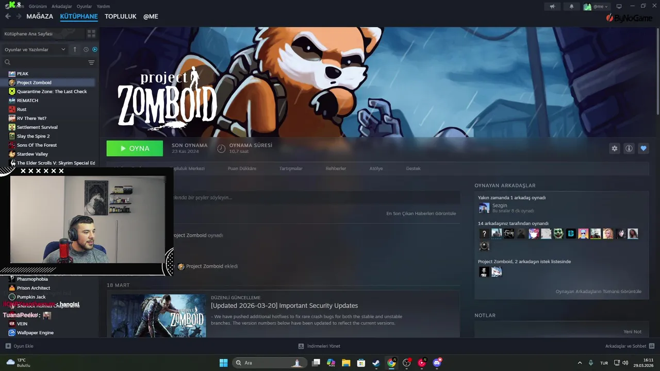Click Oyun Ekle at the bottom left

[20, 346]
